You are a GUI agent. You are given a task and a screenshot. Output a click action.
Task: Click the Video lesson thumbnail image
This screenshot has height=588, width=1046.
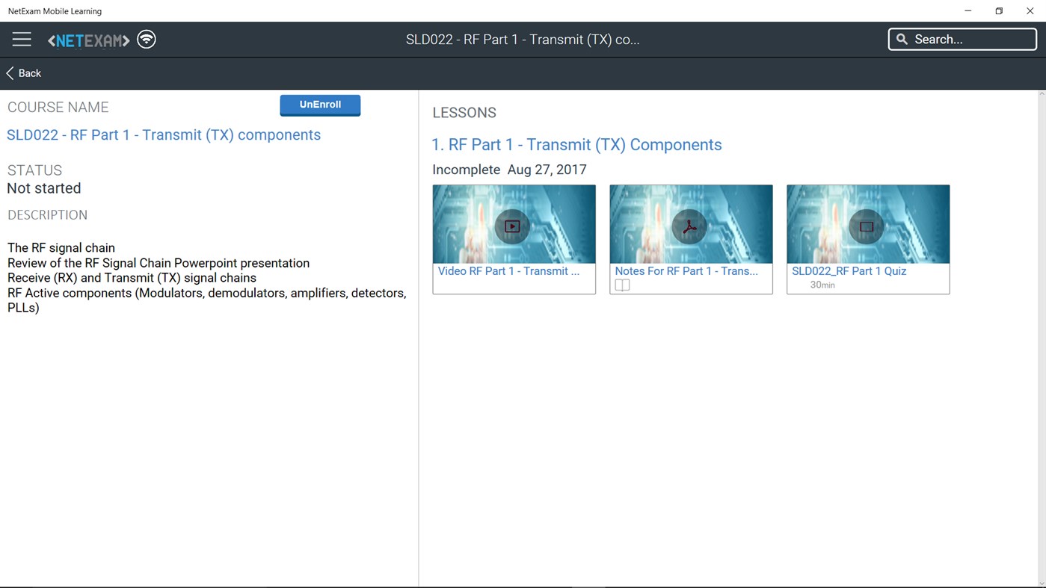(x=513, y=223)
